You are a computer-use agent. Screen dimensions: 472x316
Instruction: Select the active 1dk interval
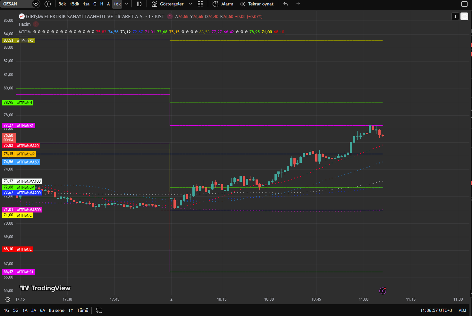[117, 4]
